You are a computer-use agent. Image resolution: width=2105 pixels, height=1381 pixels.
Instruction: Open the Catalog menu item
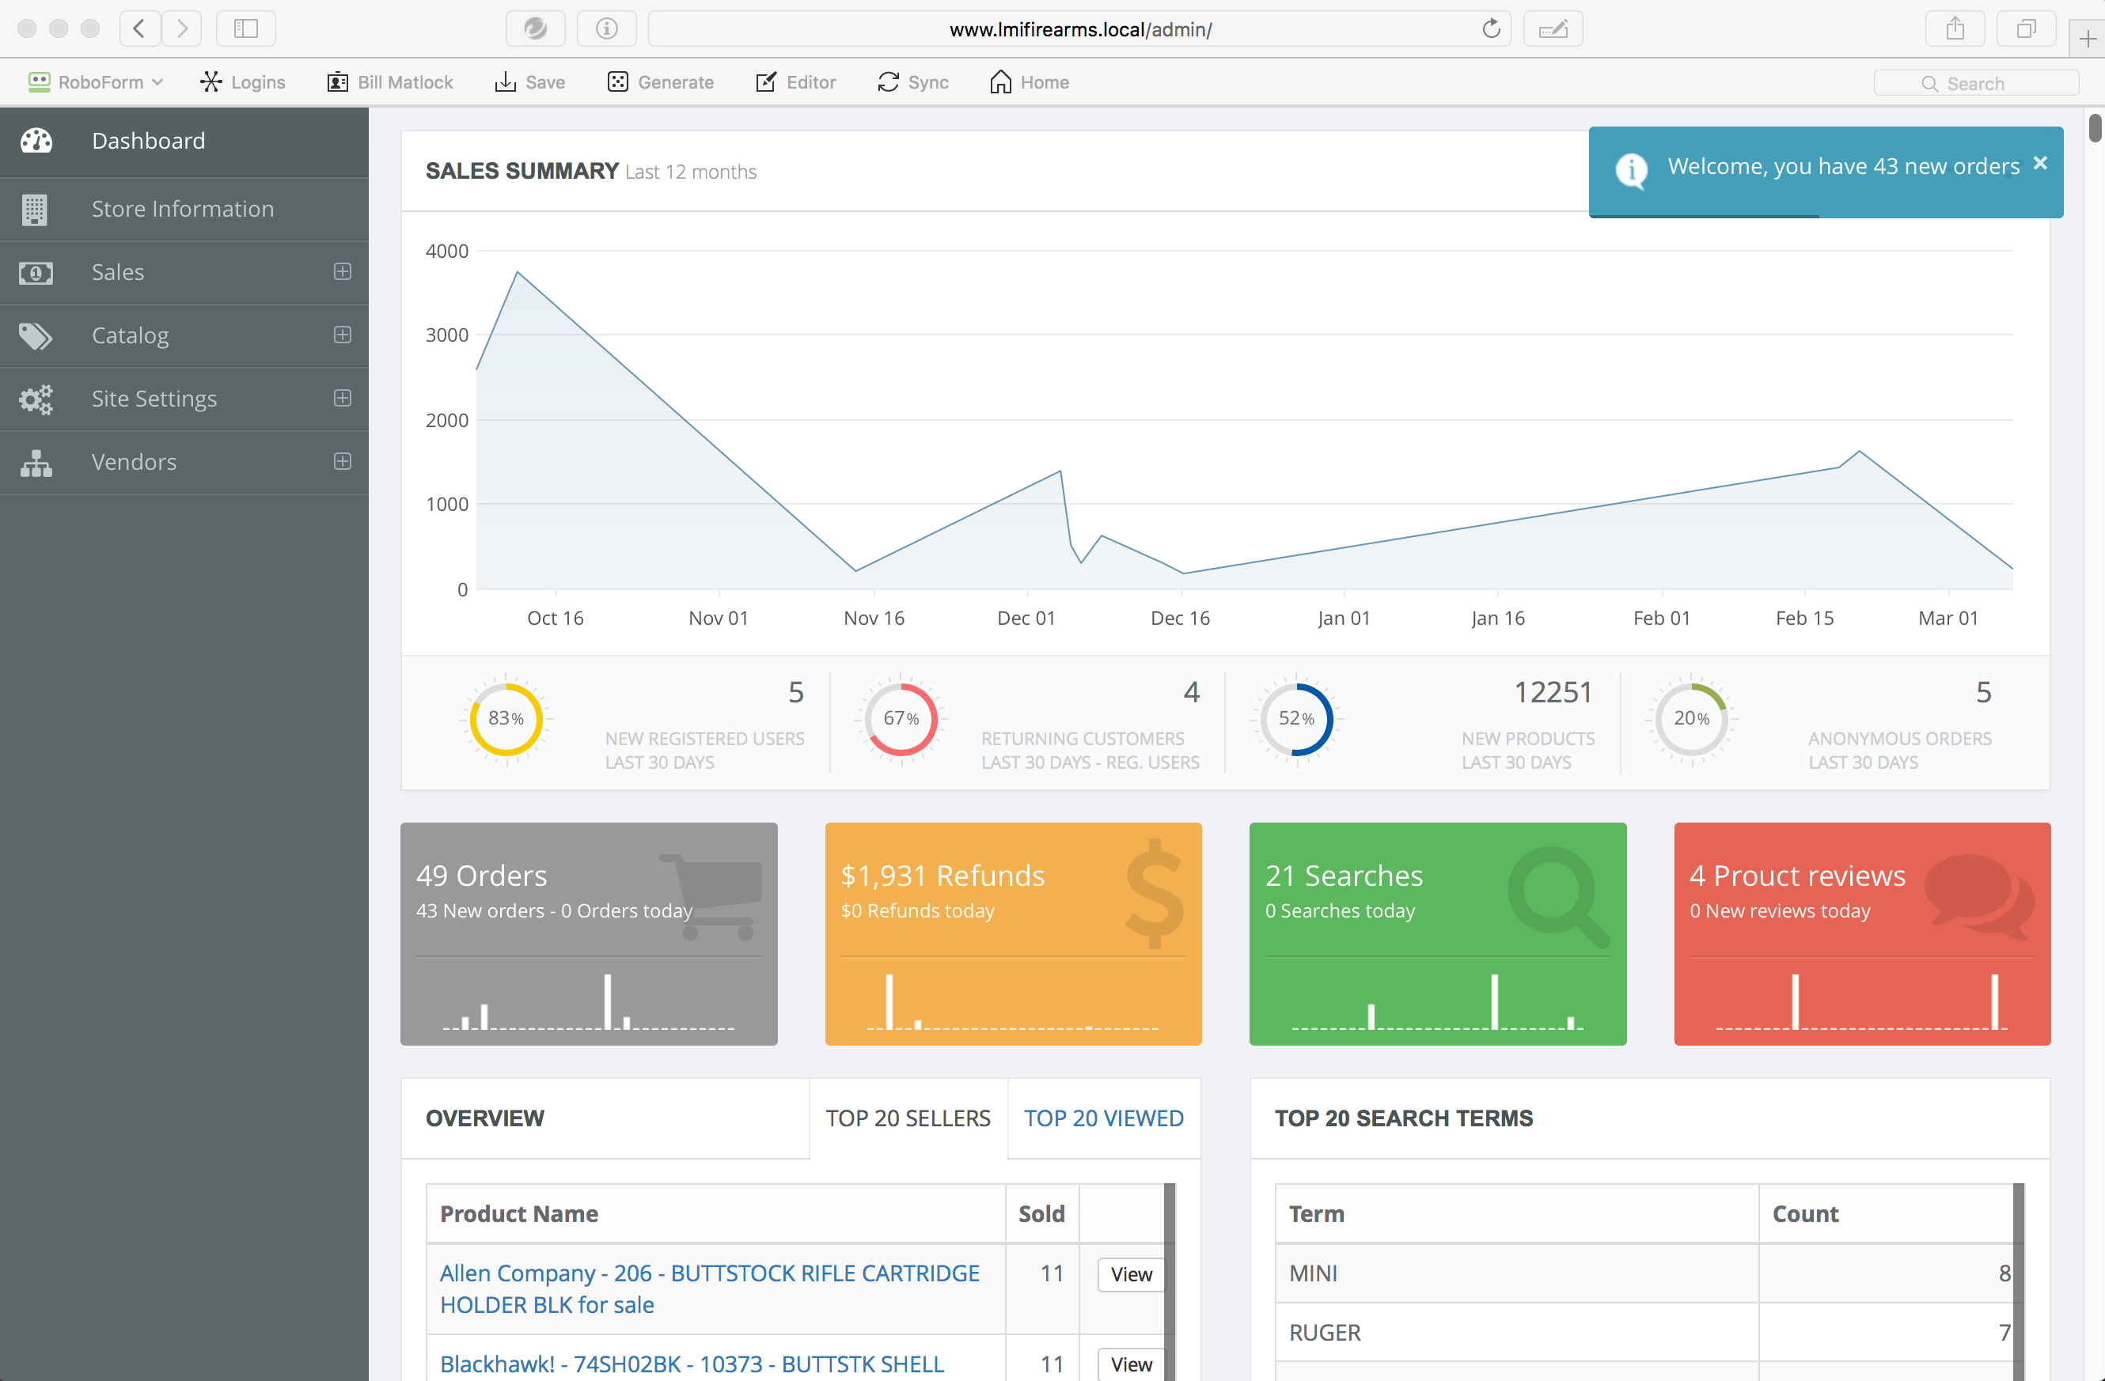click(184, 336)
